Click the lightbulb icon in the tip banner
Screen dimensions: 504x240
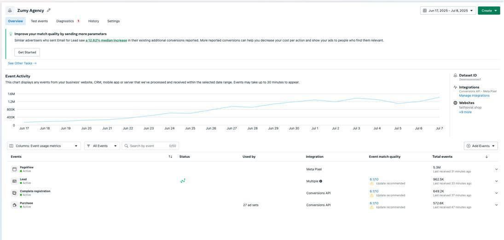(11, 33)
